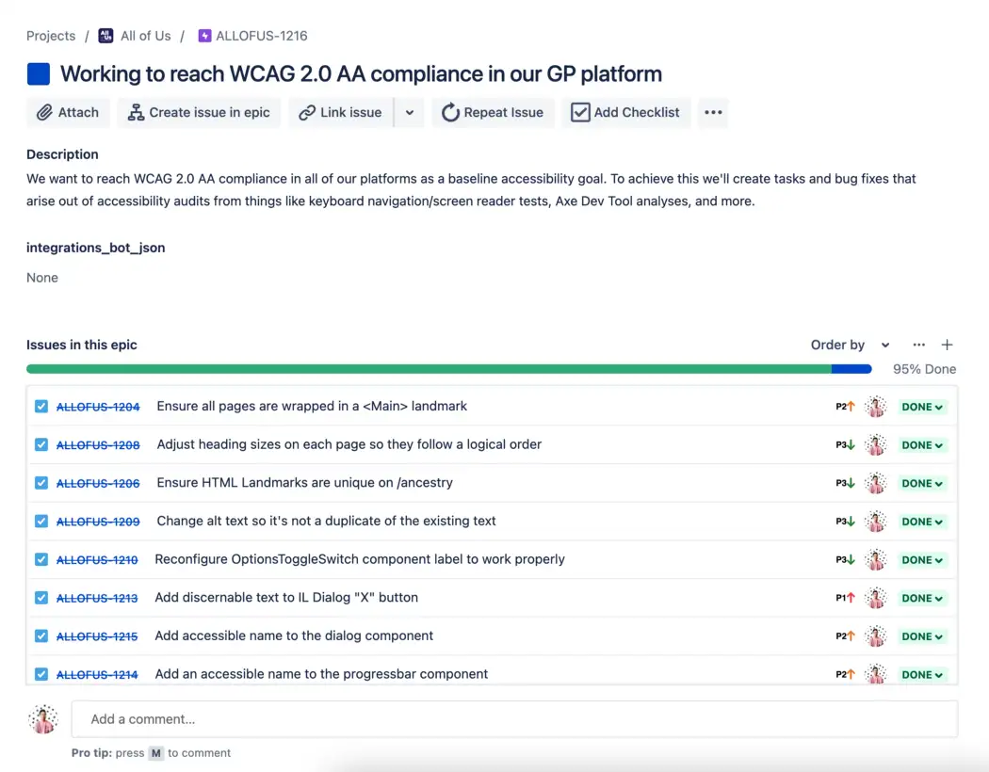Toggle the ALLOFUS-1215 issue type checkbox icon
989x772 pixels.
click(41, 636)
